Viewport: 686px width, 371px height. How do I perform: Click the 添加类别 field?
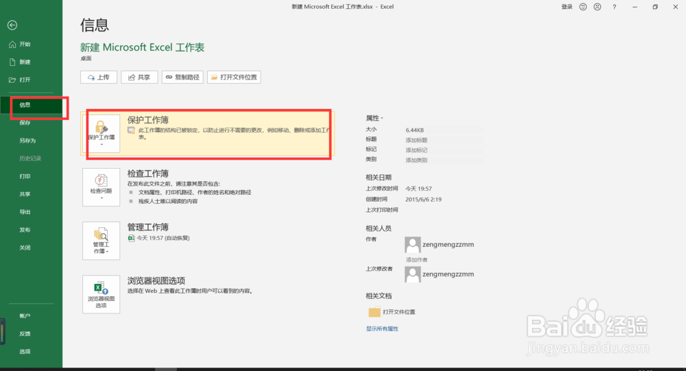(x=444, y=160)
